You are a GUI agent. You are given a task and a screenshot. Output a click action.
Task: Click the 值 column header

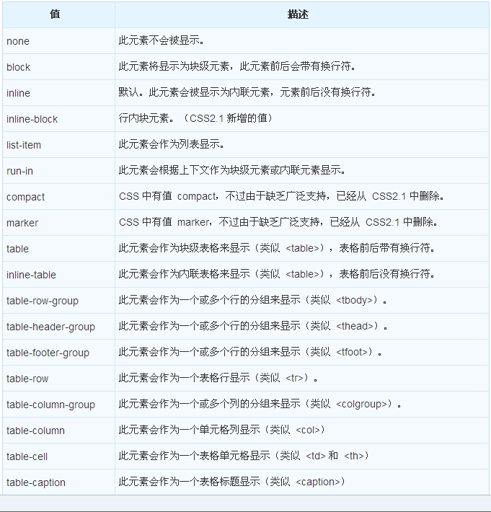pos(56,14)
